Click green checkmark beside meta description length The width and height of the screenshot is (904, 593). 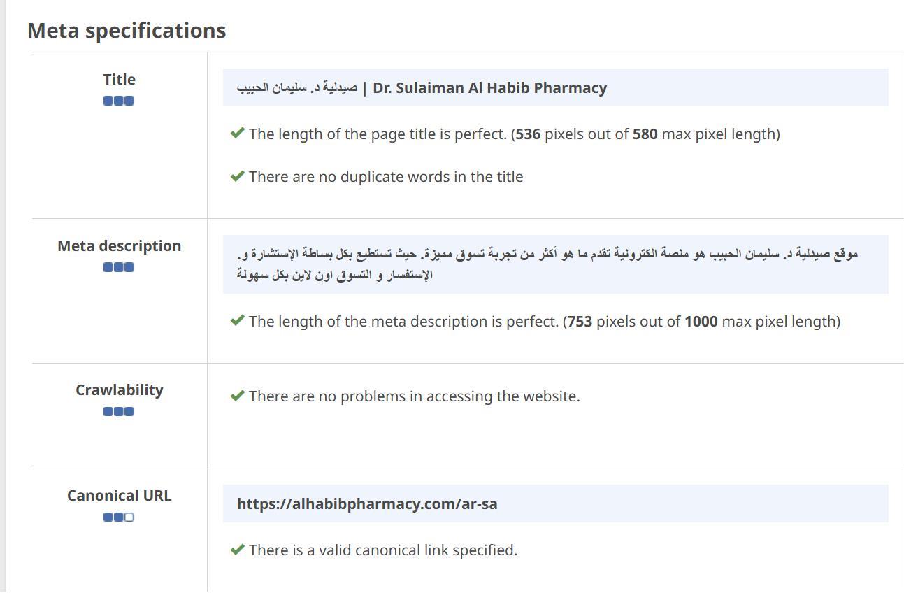click(x=237, y=320)
